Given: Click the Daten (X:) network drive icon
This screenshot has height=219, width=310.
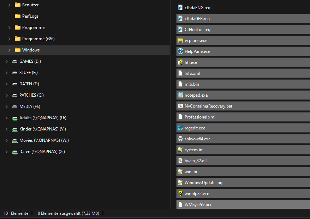Looking at the screenshot, I should (x=15, y=152).
